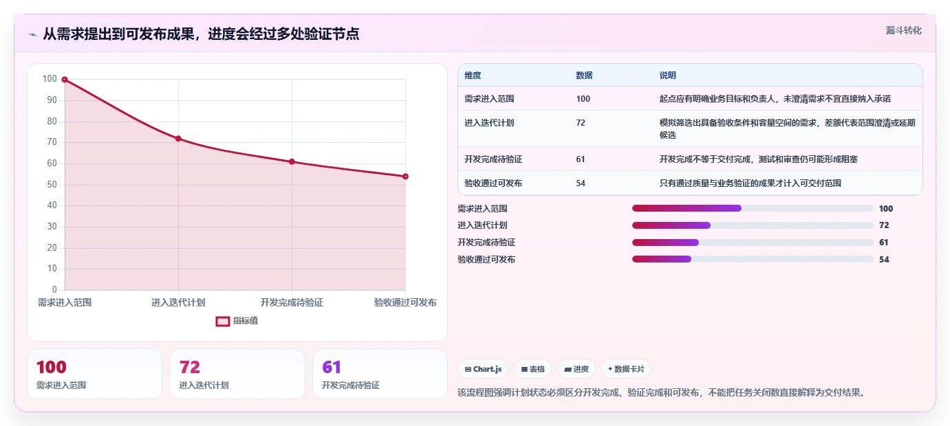950x426 pixels.
Task: Click the 进度 tag chip
Action: coord(576,369)
